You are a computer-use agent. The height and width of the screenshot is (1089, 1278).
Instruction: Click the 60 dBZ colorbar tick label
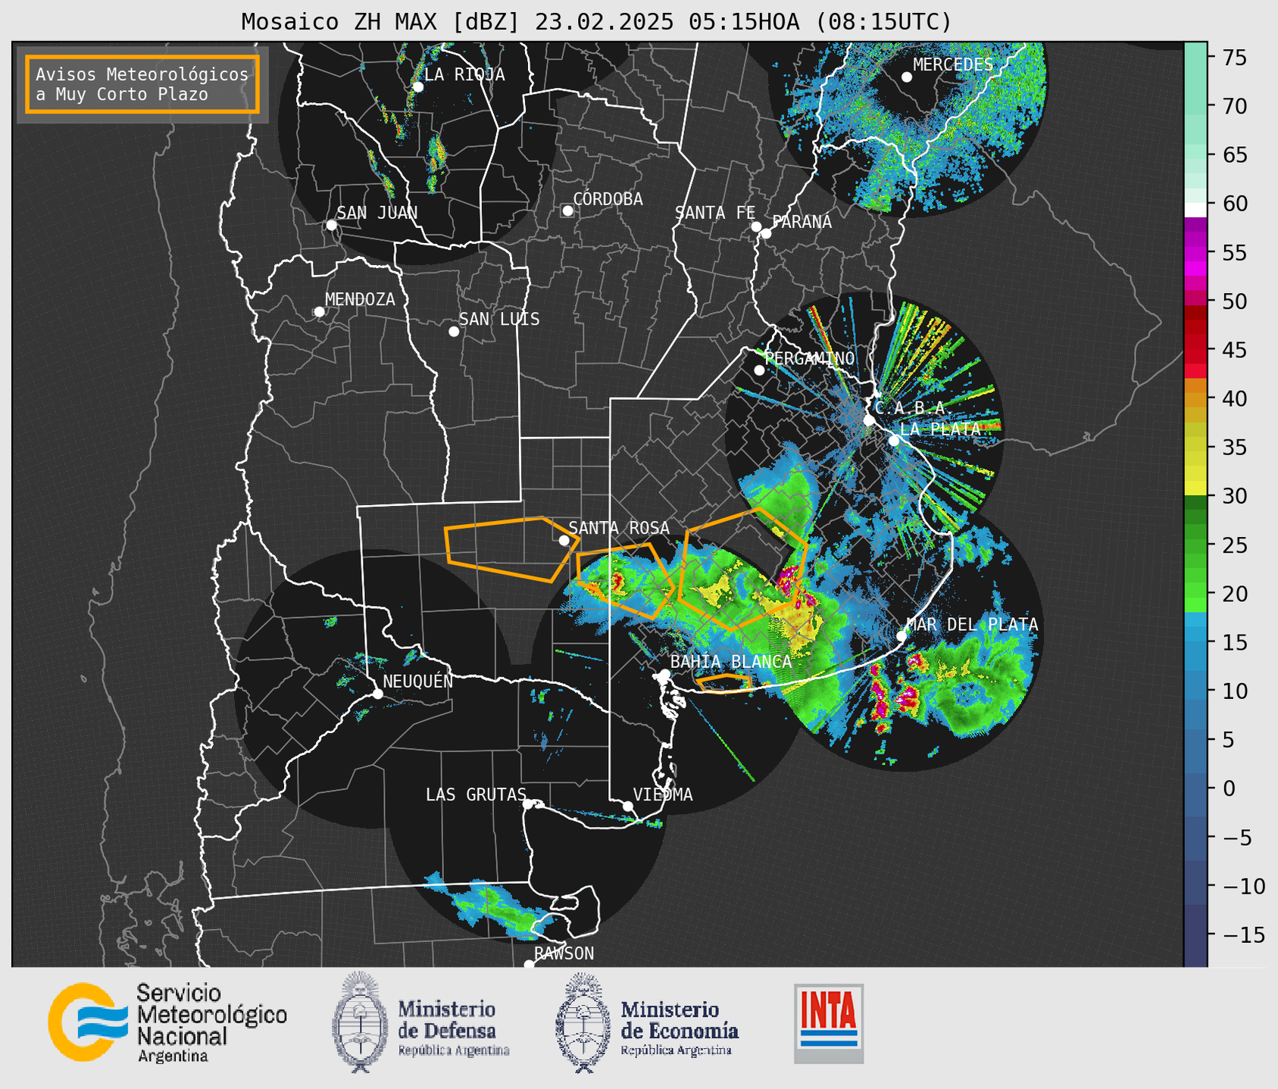pos(1234,204)
